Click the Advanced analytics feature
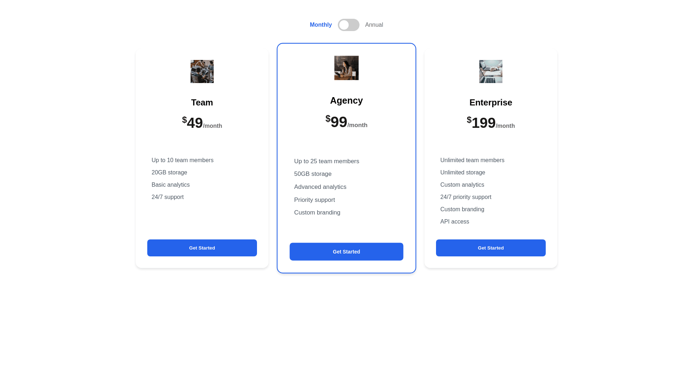Viewport: 693px width, 390px height. (320, 187)
